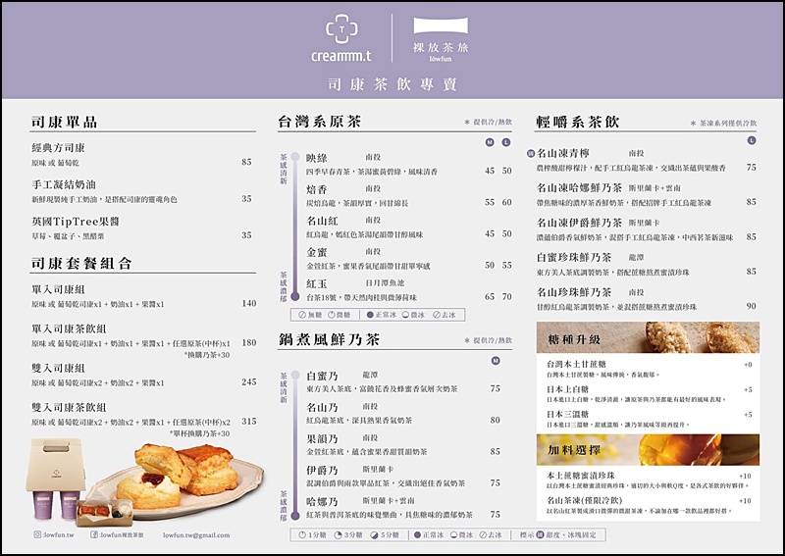Click the 微冰 light-ice icon under 台灣系原茶
The height and width of the screenshot is (556, 785).
point(403,315)
